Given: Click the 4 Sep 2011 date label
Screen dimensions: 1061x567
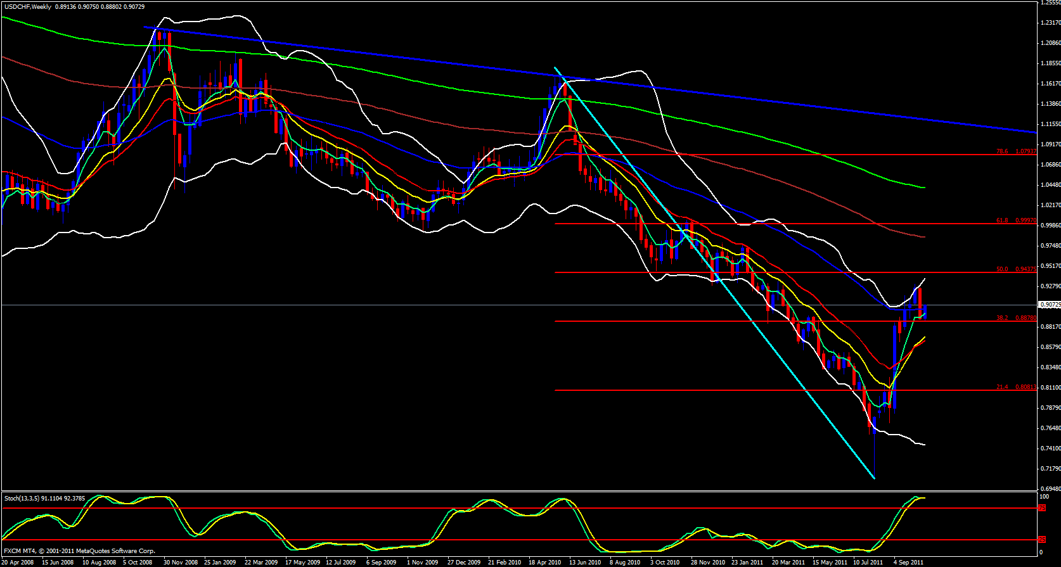Looking at the screenshot, I should click(910, 562).
